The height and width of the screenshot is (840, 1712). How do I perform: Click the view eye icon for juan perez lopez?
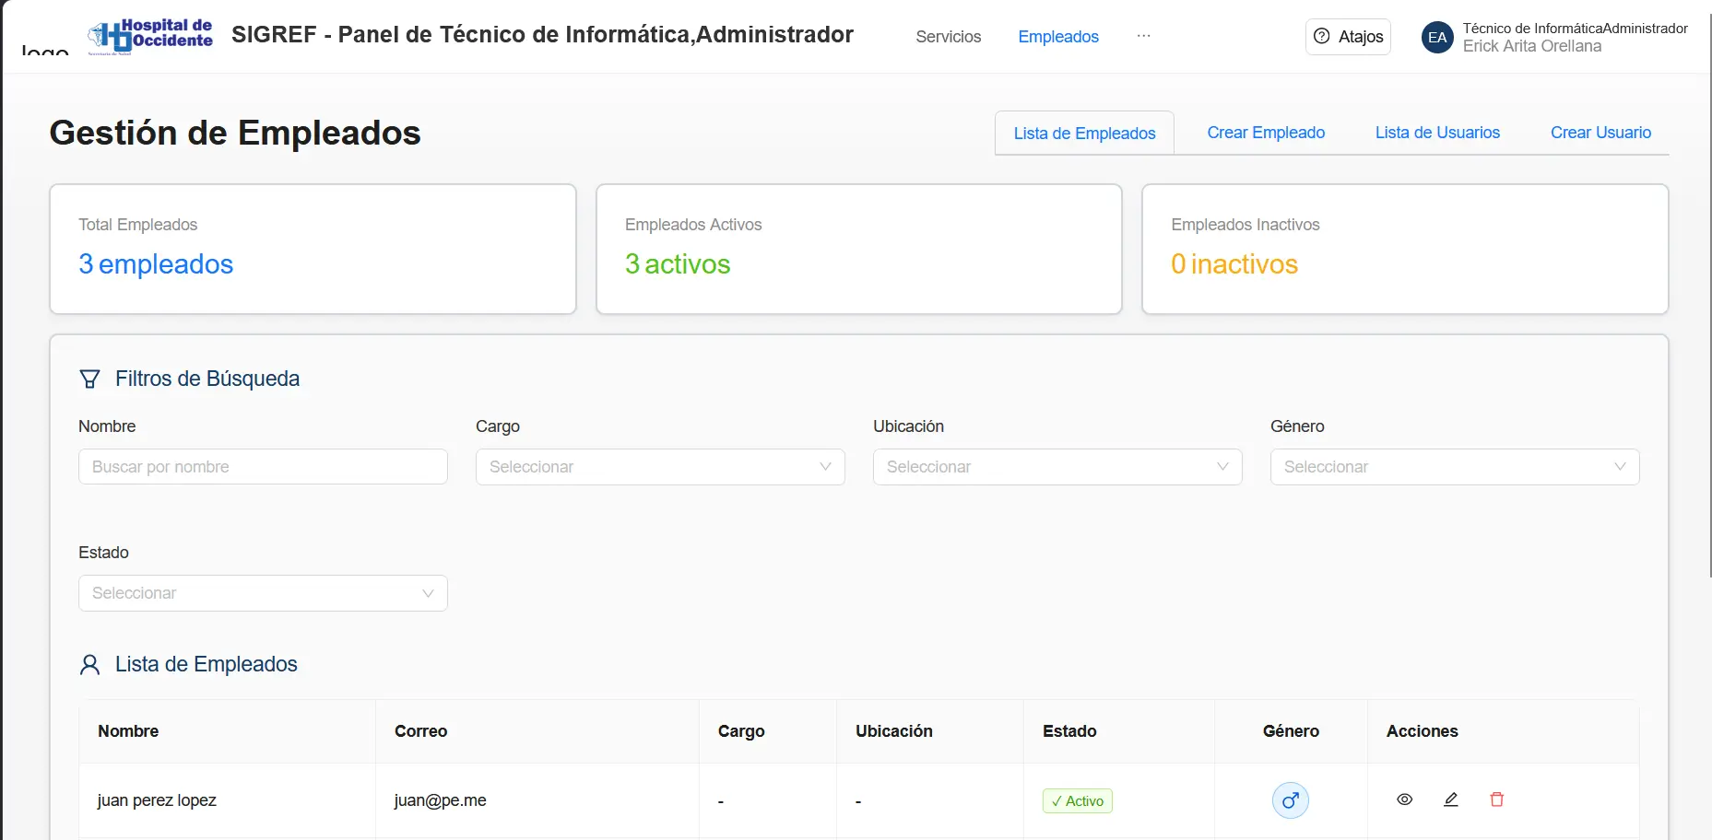point(1404,799)
